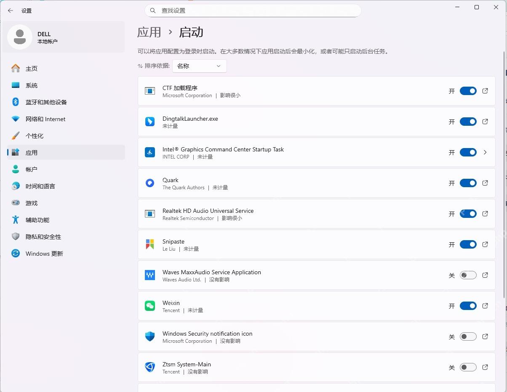The height and width of the screenshot is (392, 507).
Task: Click the Waves MaxxAudio app icon
Action: 150,275
